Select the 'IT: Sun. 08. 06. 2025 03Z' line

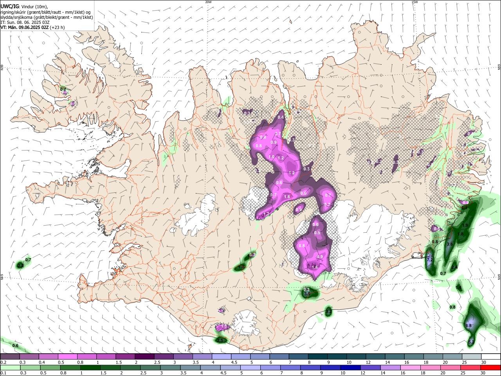[25, 22]
